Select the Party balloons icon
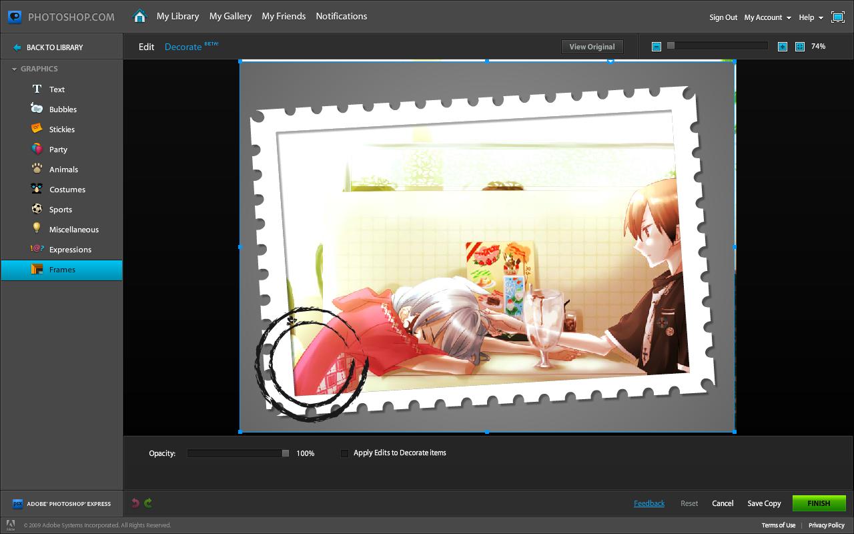This screenshot has width=854, height=534. tap(37, 149)
